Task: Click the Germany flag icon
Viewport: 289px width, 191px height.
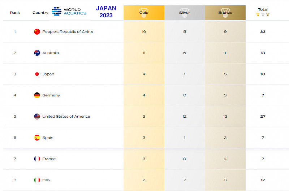Action: (x=37, y=95)
